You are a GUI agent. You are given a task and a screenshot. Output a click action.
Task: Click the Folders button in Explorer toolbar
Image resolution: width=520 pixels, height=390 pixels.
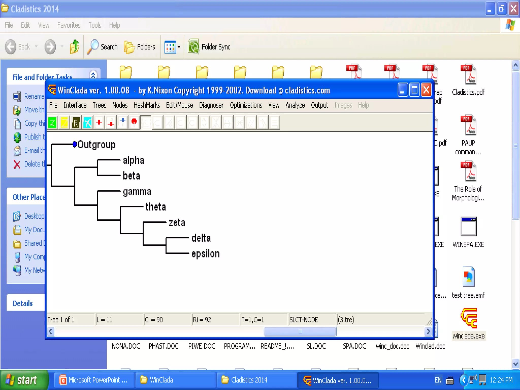140,47
